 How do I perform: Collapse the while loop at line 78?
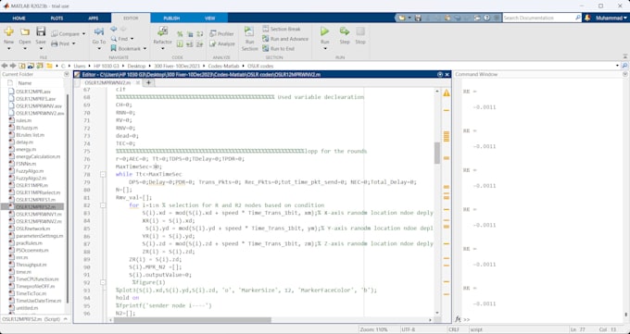coord(103,175)
